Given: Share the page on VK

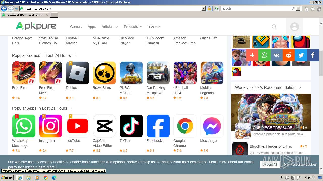Looking at the screenshot, I should (277, 55).
